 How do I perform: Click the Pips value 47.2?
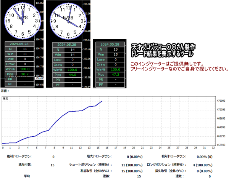tap(116, 75)
